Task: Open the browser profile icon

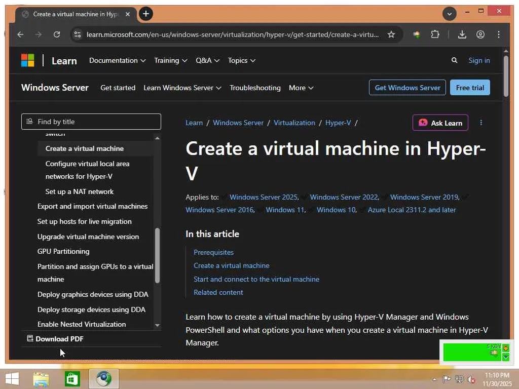Action: 480,34
